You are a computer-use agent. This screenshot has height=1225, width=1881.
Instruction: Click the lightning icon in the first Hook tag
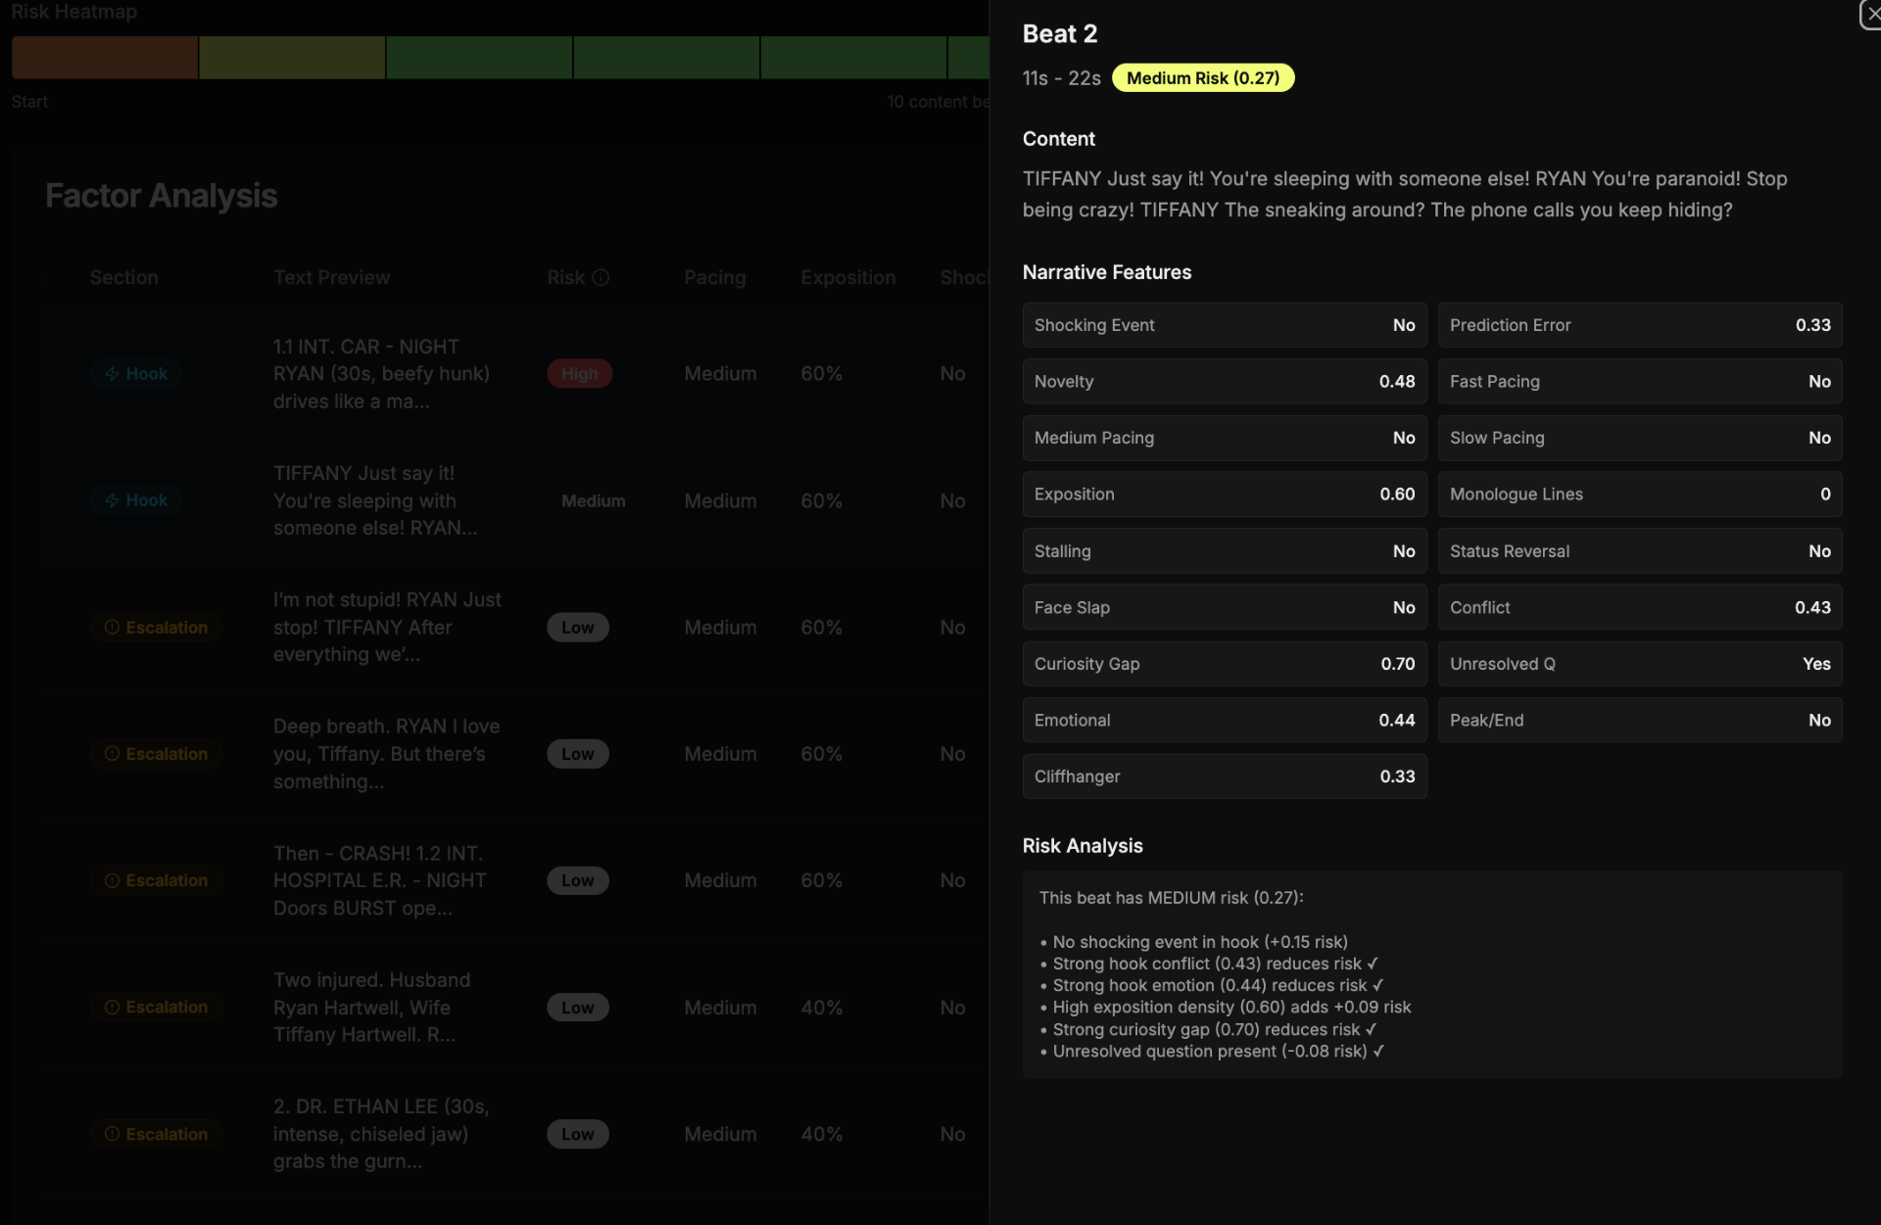point(113,374)
